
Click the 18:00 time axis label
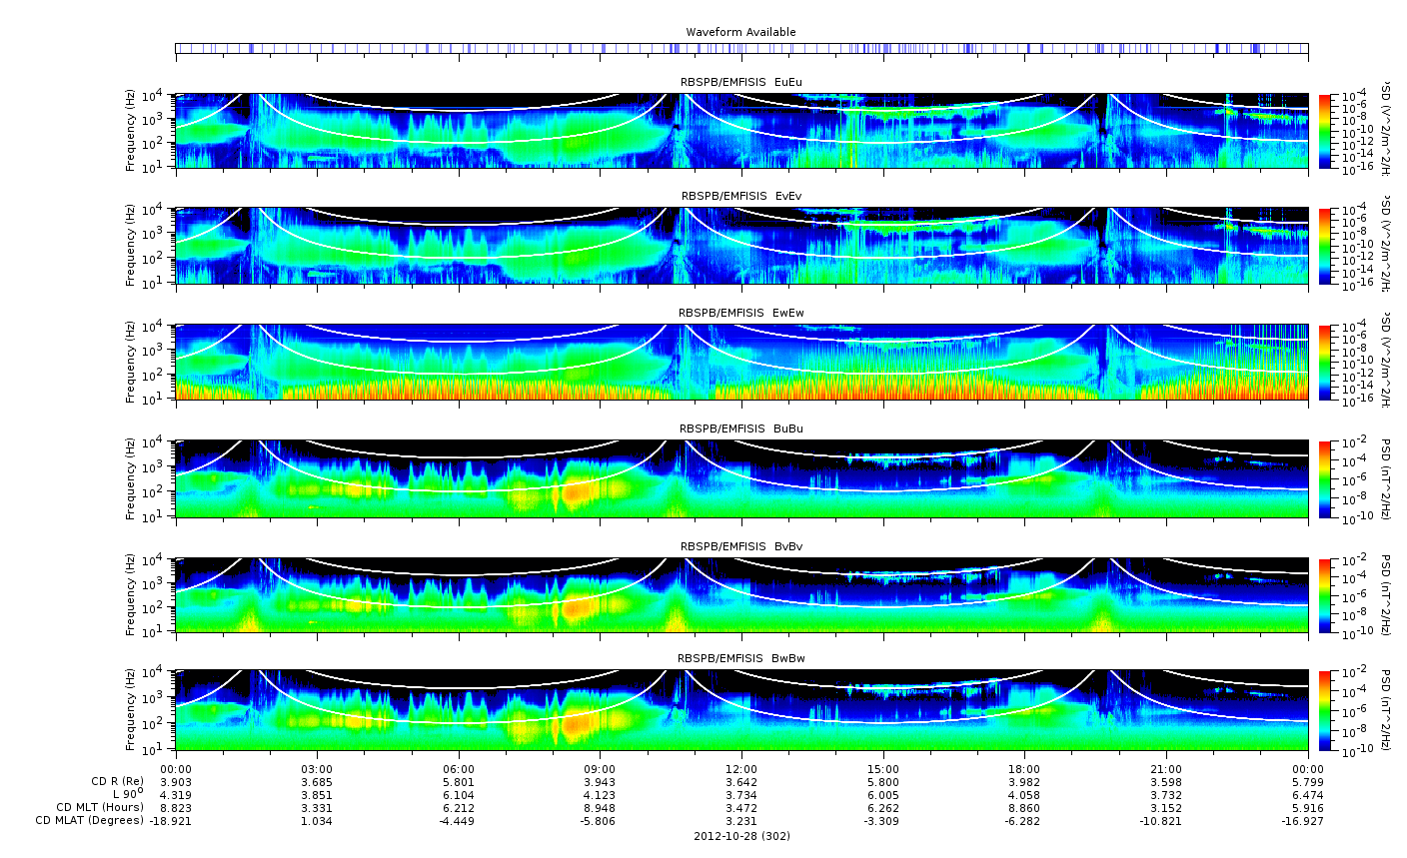point(1023,769)
